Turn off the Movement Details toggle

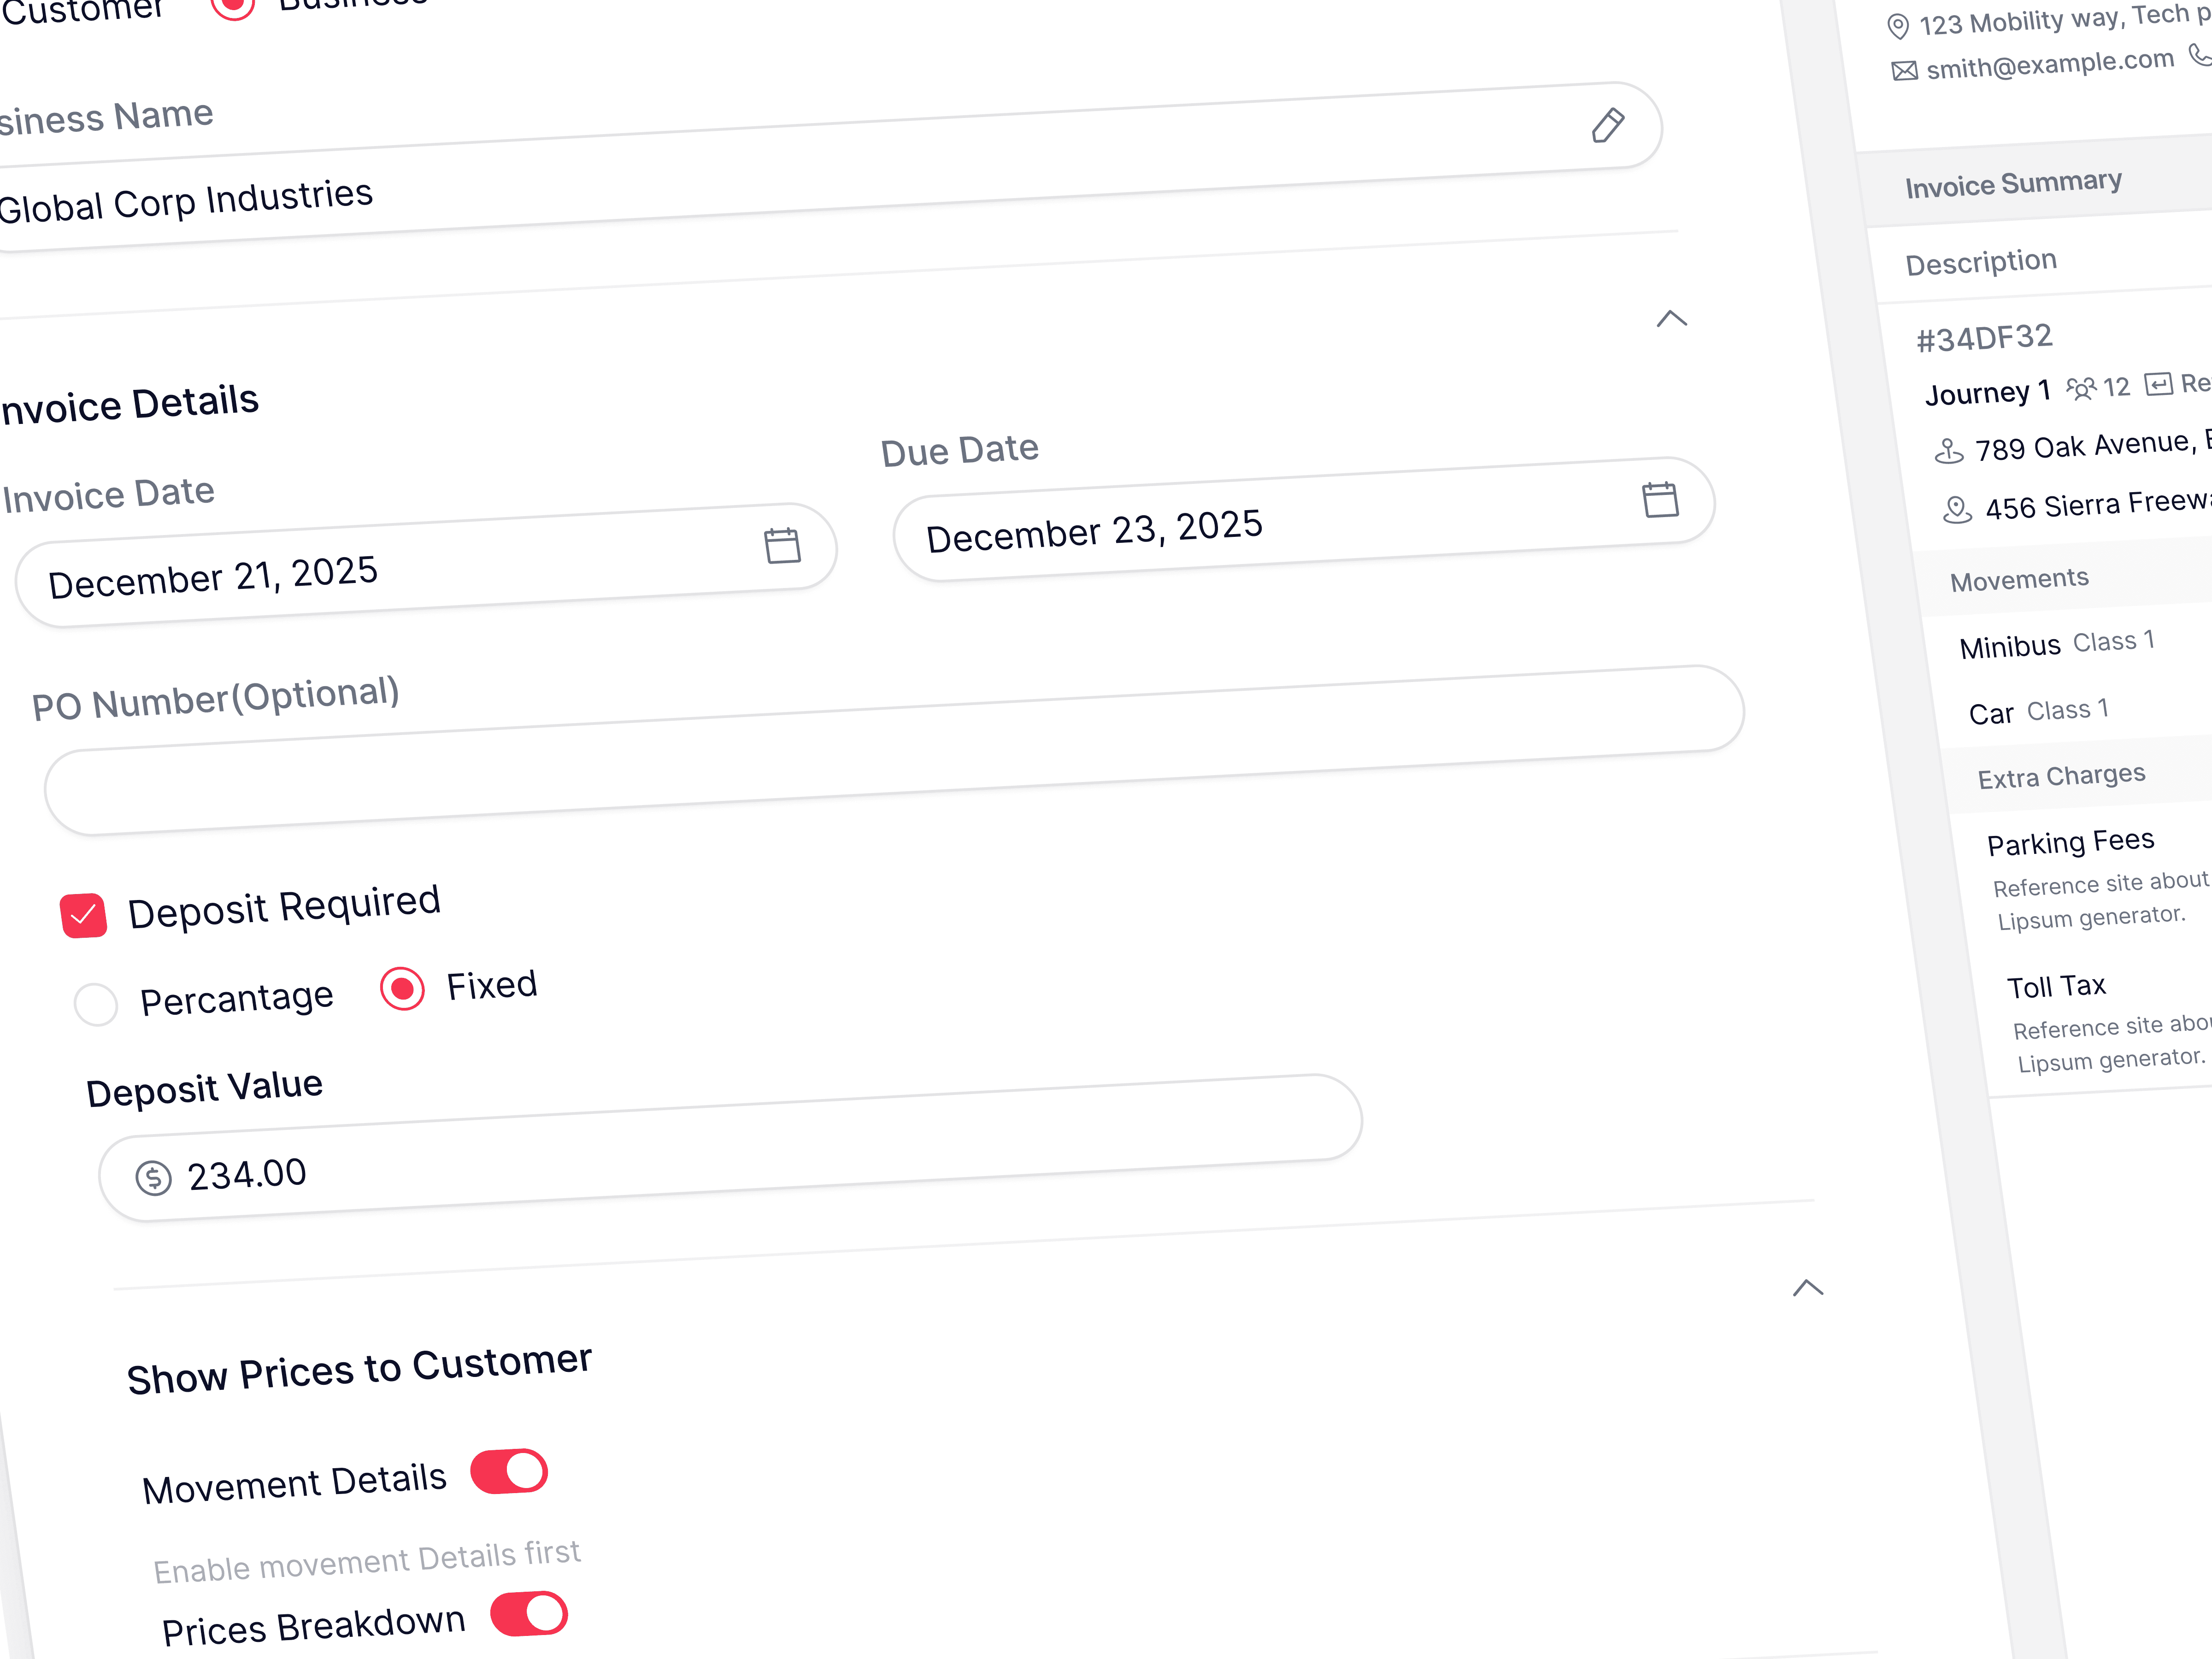pos(509,1471)
